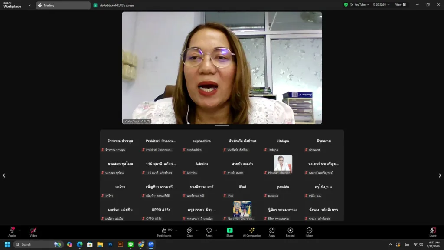
Task: Click the green Share screen button
Action: coord(230,231)
